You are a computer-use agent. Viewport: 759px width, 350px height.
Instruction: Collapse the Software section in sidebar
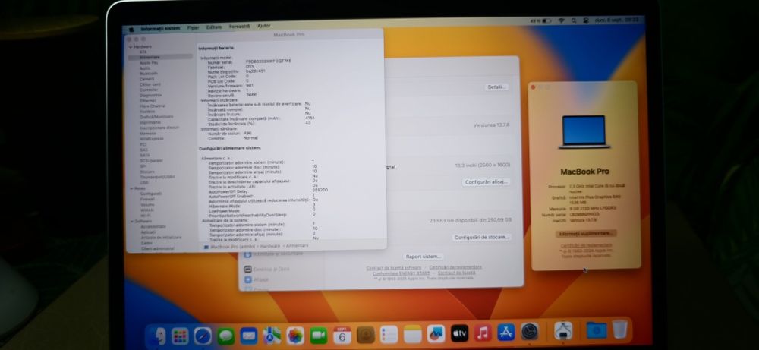click(131, 221)
